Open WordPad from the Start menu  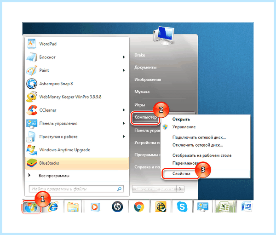77,44
